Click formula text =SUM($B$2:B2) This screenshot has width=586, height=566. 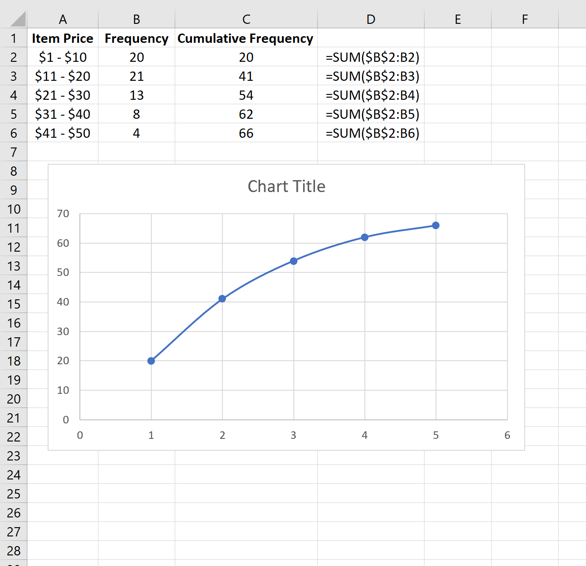pos(372,57)
